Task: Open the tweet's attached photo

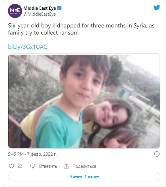Action: [84, 102]
